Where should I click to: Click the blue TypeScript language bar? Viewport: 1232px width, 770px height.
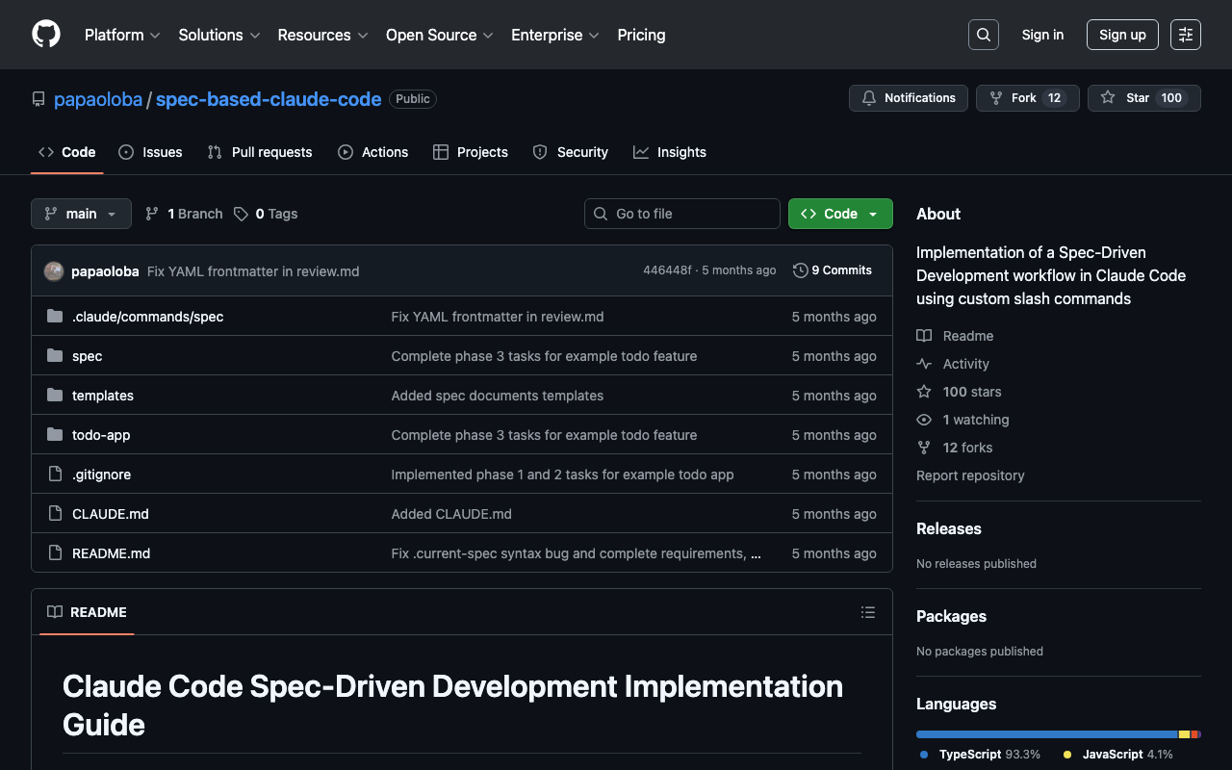1046,734
